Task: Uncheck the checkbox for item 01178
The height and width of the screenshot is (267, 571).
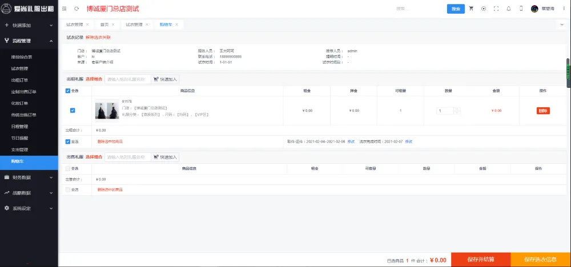Action: point(72,111)
